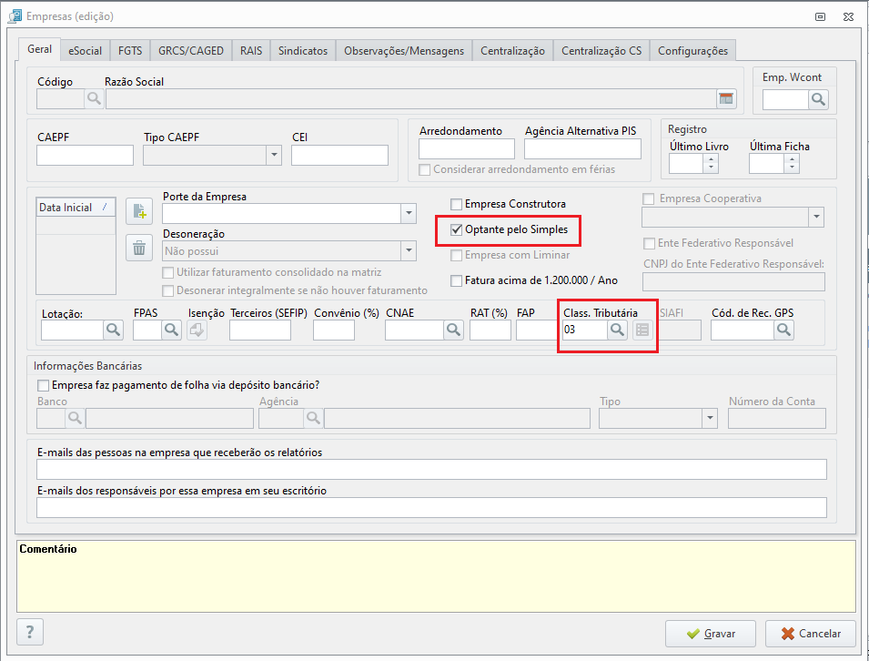Click the Terceiros (SEFIP) field
869x661 pixels.
(260, 330)
